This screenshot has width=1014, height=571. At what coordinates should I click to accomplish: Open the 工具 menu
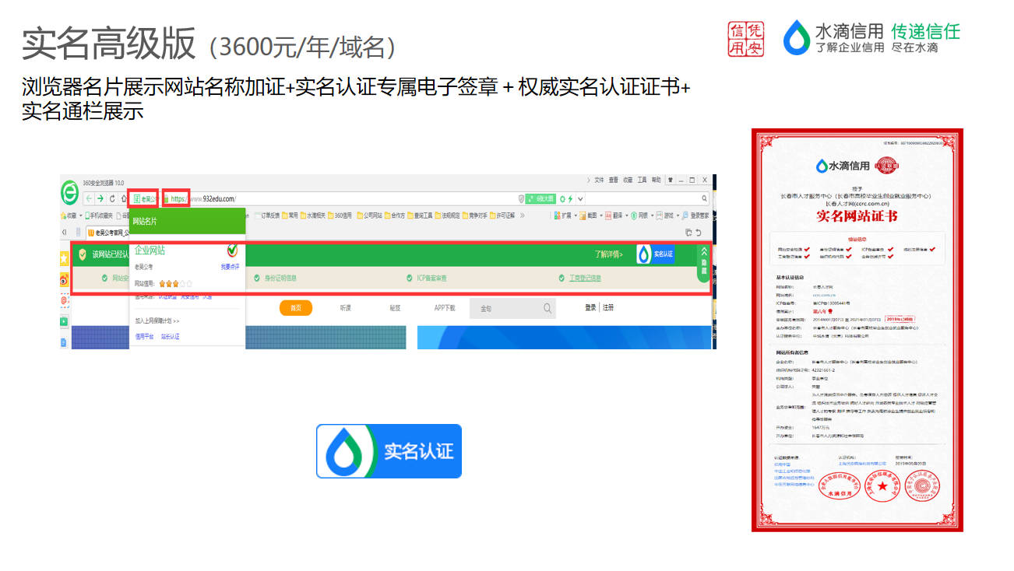(x=643, y=180)
